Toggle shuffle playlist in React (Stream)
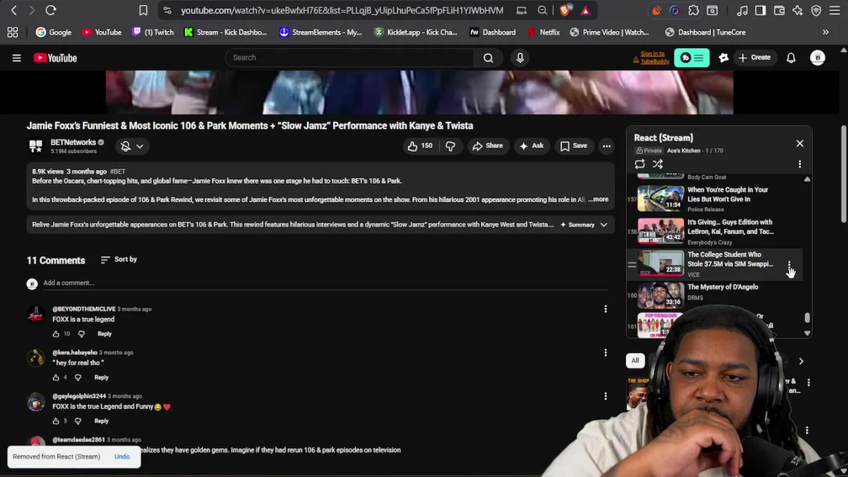The width and height of the screenshot is (848, 477). tap(658, 164)
